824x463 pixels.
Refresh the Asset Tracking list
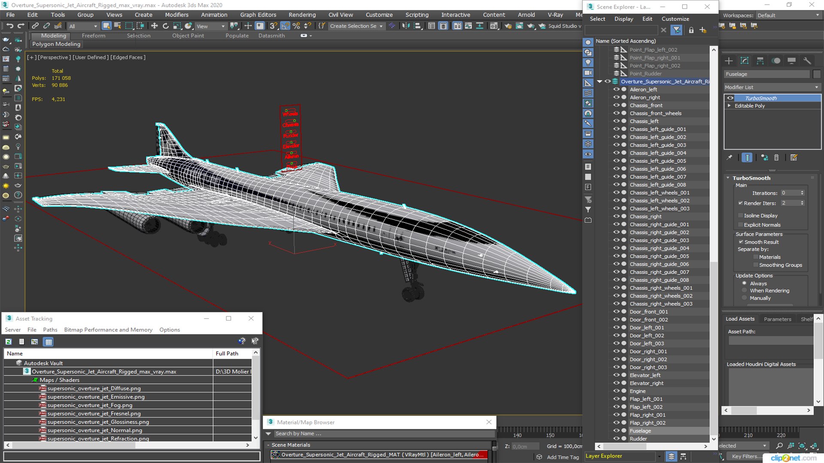(9, 342)
